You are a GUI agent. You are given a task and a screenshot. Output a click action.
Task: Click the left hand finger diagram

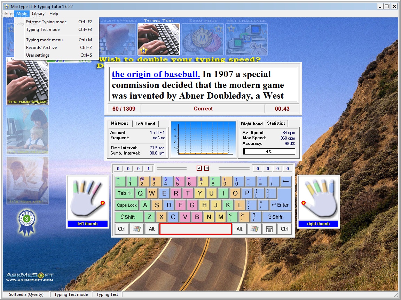[x=87, y=198]
